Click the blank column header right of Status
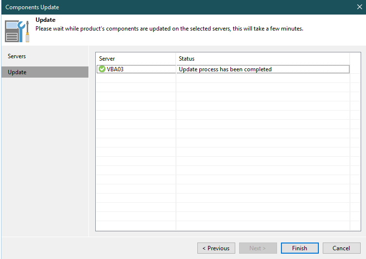The image size is (366, 259). (355, 59)
